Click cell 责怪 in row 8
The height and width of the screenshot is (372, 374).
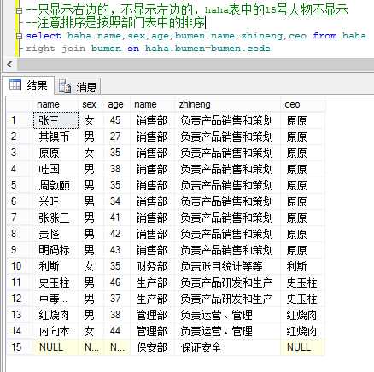[56, 234]
